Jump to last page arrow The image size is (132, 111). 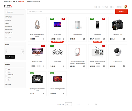(96, 104)
